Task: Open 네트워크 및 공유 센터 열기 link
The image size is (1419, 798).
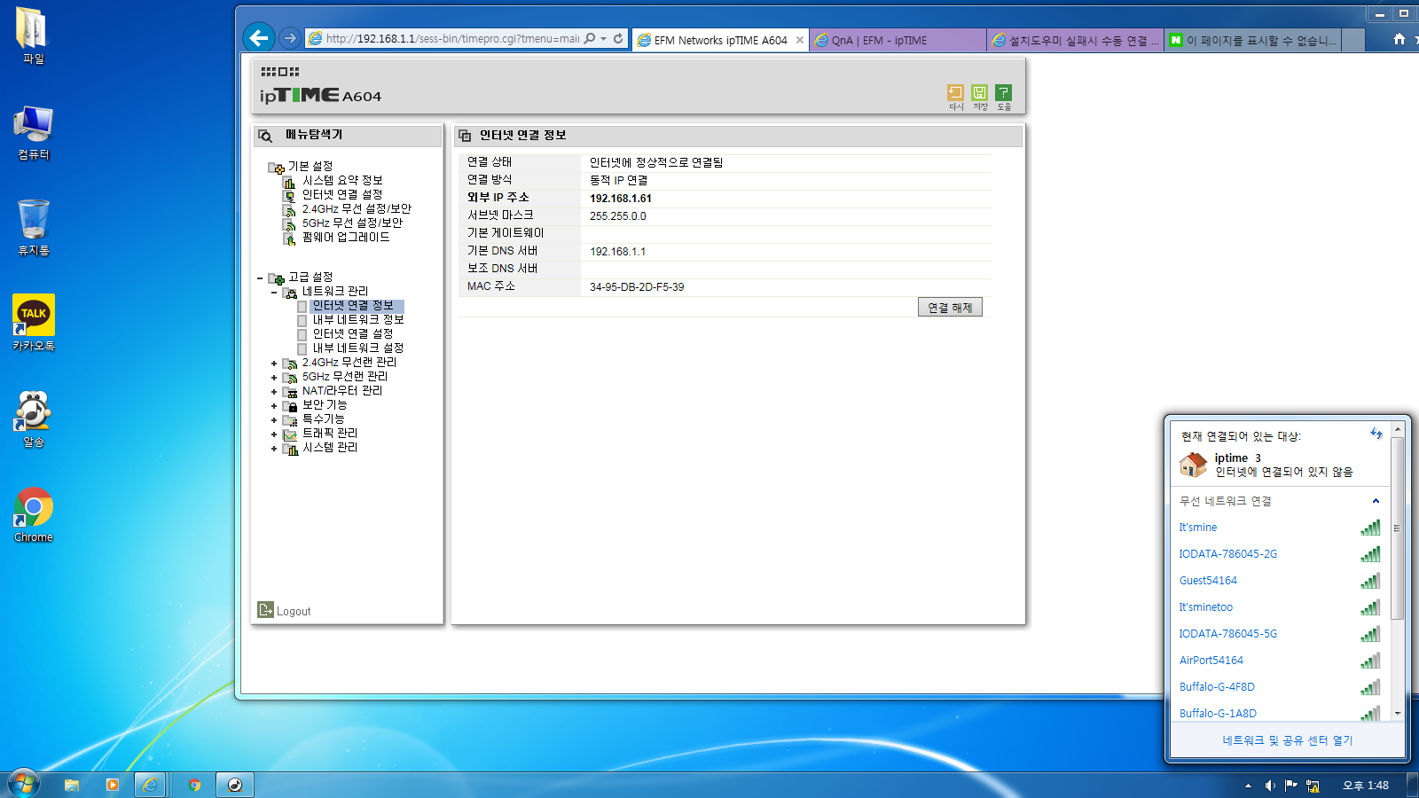Action: 1287,740
